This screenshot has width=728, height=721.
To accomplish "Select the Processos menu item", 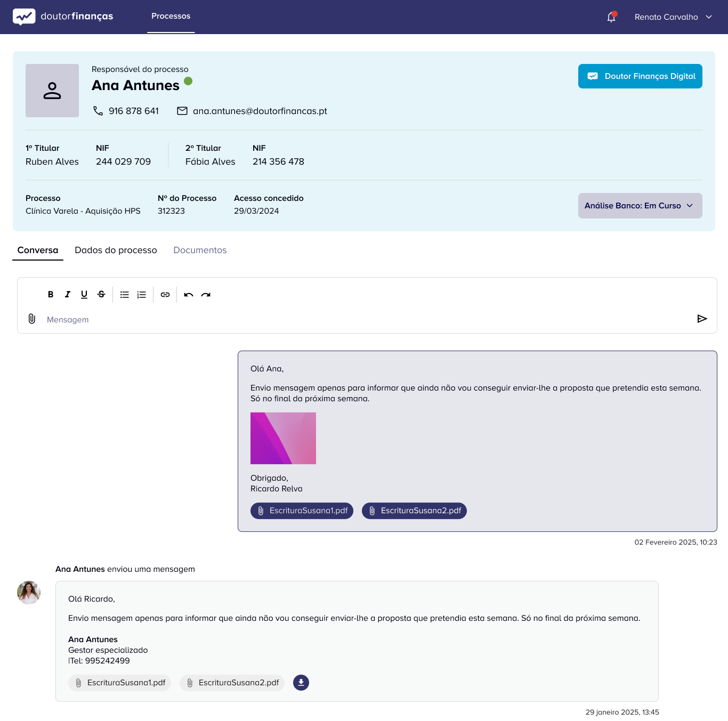I will point(171,16).
